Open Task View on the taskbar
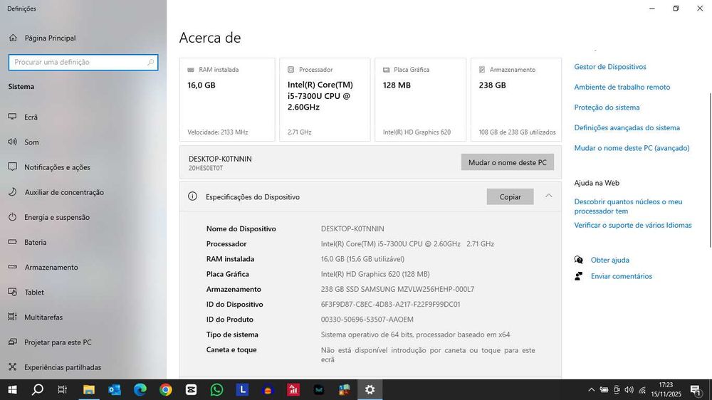 pos(63,389)
